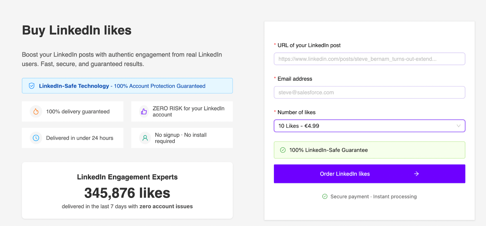486x226 pixels.
Task: Click the thumbs-up icon for ZERO RISK
Action: [144, 111]
